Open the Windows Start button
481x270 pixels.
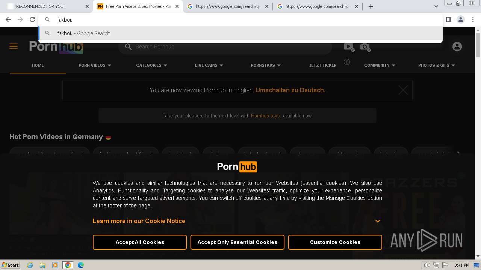(x=10, y=265)
